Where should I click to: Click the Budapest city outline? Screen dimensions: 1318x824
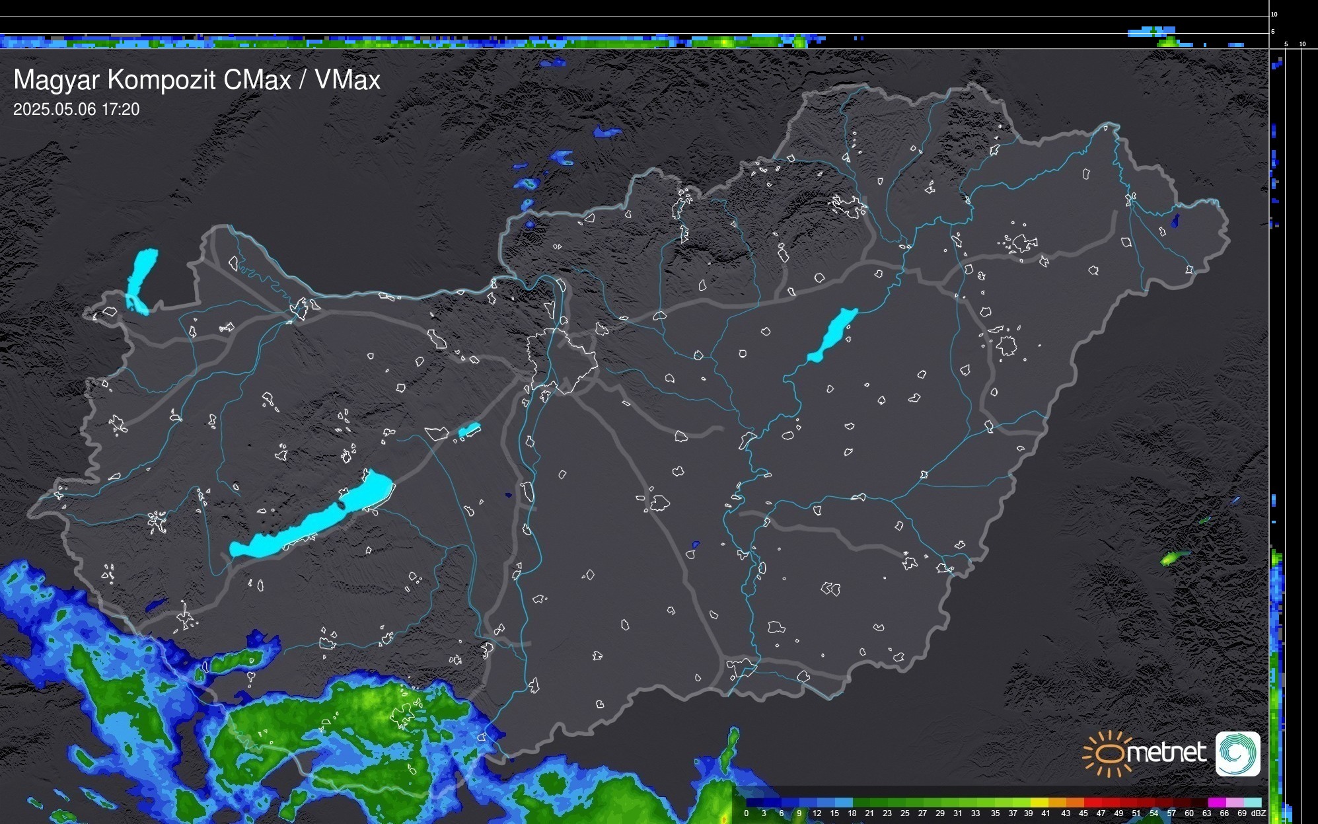point(562,361)
